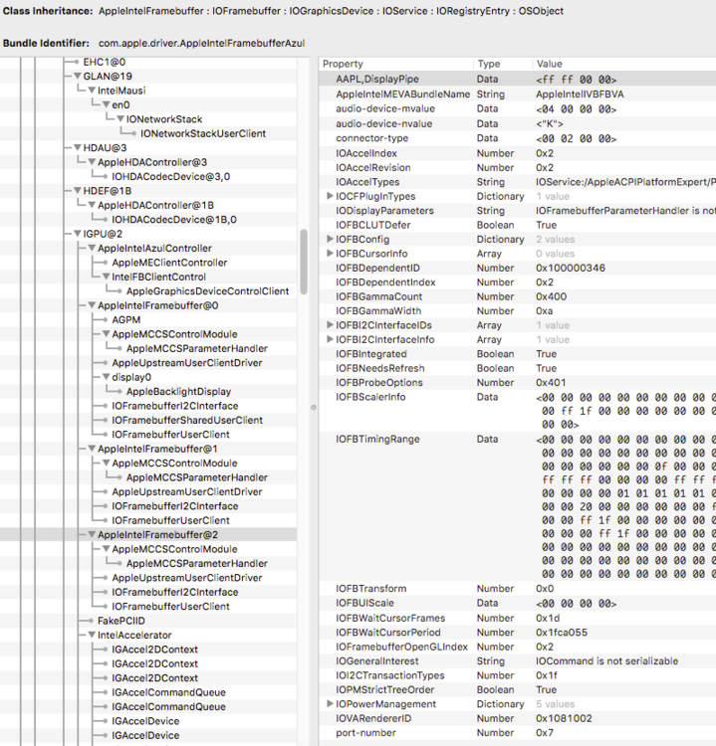The height and width of the screenshot is (746, 716).
Task: Expand the IOFBConfig dictionary row
Action: point(330,240)
